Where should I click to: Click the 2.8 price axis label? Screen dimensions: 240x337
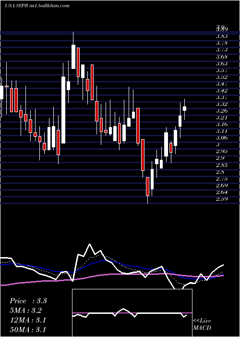point(220,172)
